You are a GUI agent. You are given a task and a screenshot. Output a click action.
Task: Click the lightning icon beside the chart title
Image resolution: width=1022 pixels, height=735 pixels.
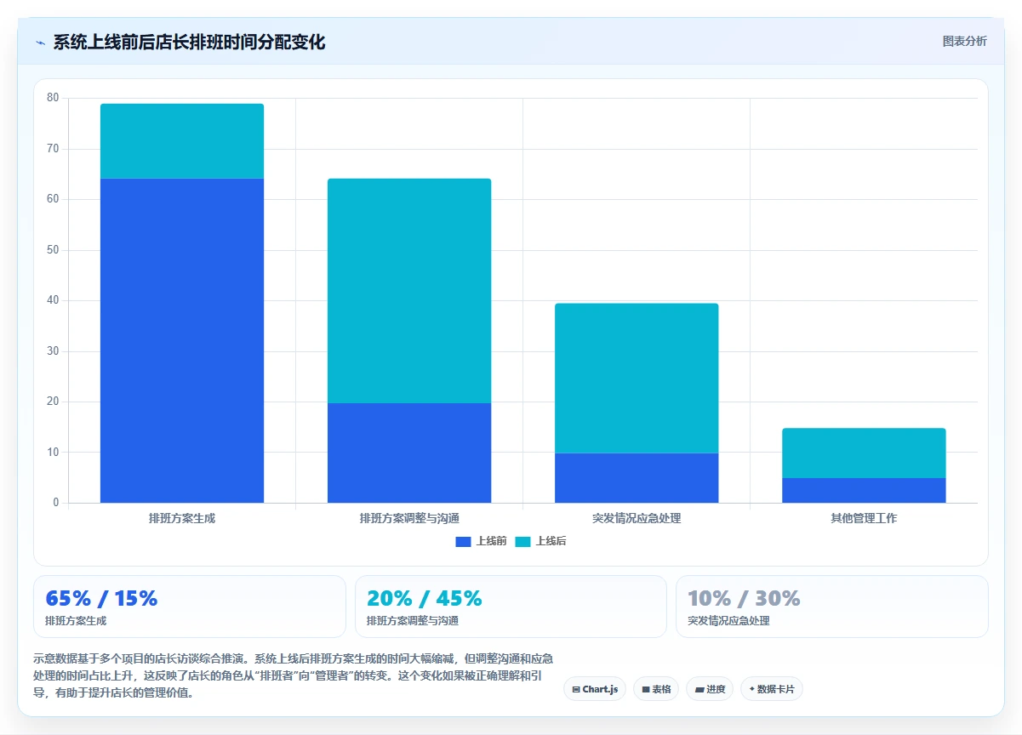(40, 43)
